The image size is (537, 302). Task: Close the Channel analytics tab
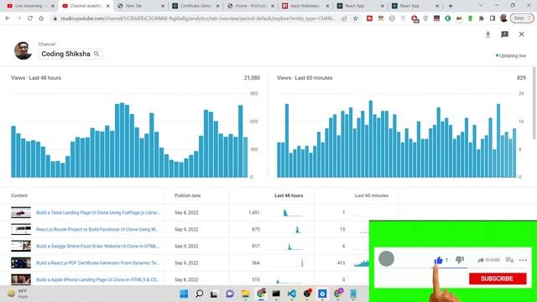(107, 6)
